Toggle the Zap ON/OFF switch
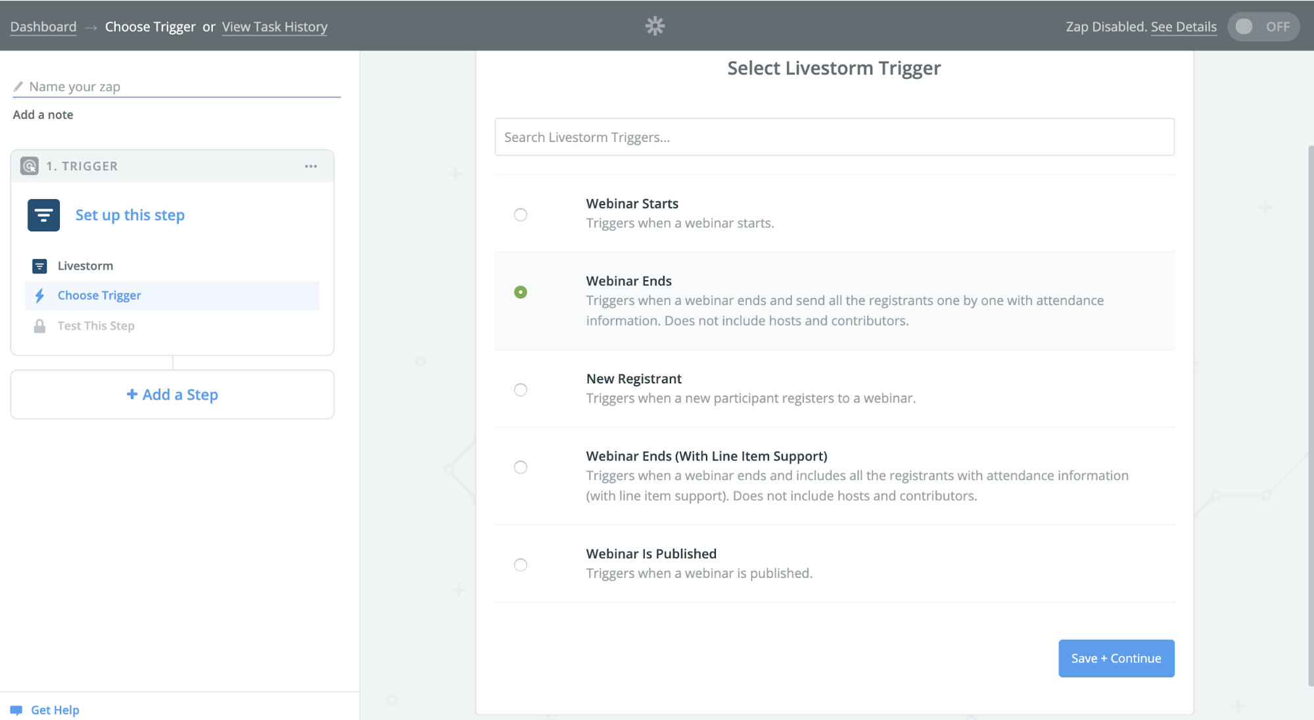1314x720 pixels. 1263,27
